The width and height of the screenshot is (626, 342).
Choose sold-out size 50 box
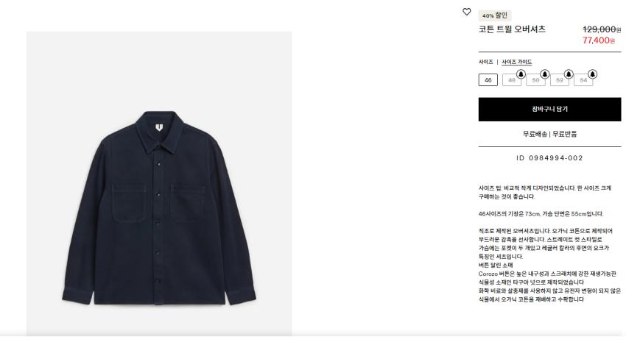535,80
